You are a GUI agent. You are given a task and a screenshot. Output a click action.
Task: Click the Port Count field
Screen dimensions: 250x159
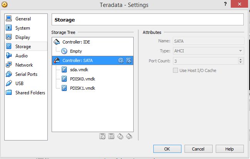[x=206, y=61]
